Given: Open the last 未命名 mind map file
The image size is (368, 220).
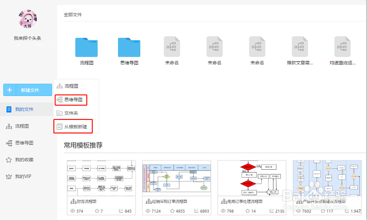Looking at the screenshot, I should (x=257, y=47).
